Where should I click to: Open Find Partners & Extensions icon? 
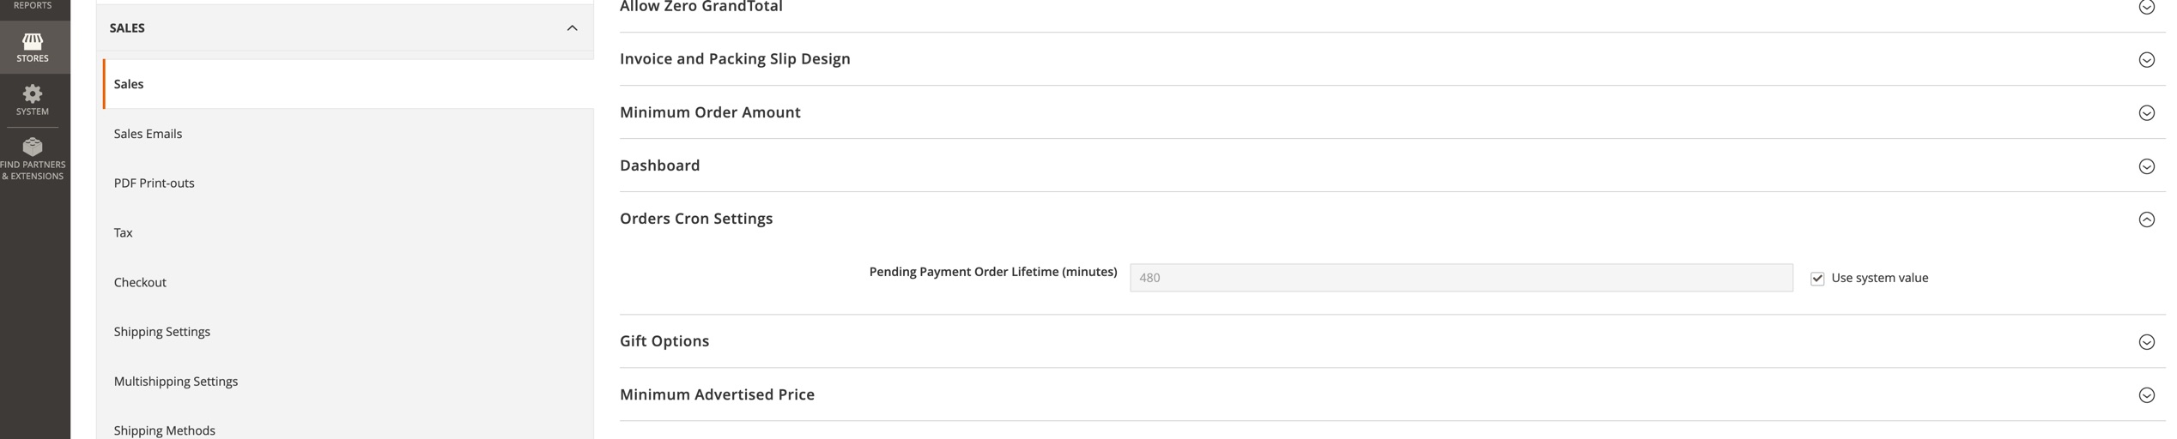click(33, 147)
